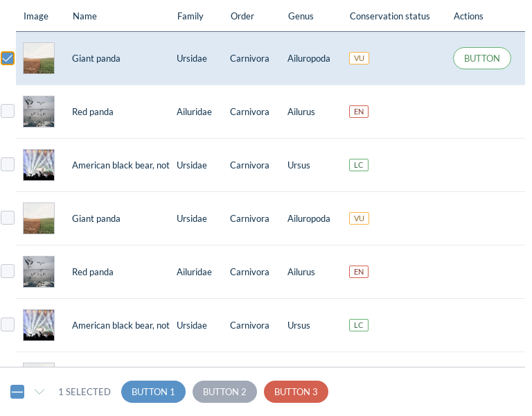Click the VU status badge in the first row
532x416 pixels.
click(x=359, y=58)
